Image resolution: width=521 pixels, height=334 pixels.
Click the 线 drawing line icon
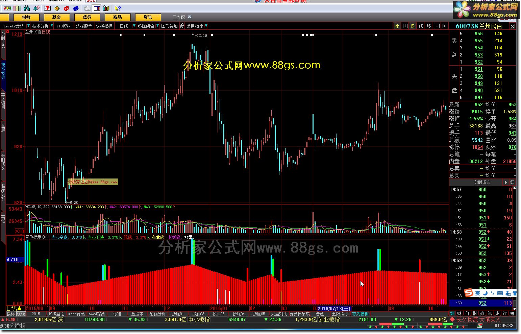[421, 26]
